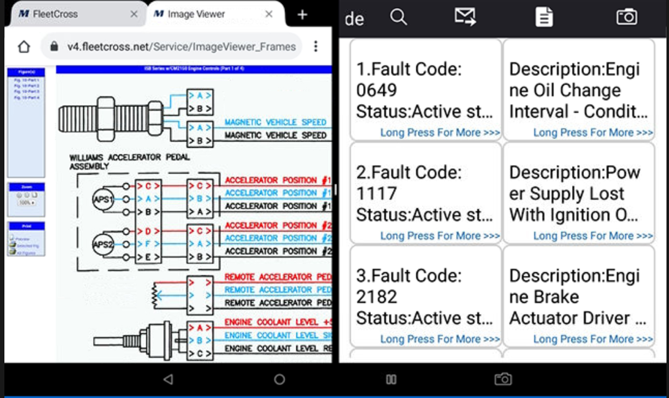Click the zoom in icon in Zoom panel

point(19,195)
